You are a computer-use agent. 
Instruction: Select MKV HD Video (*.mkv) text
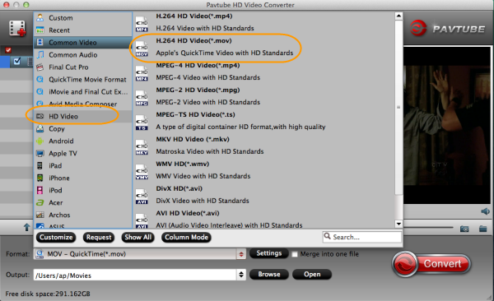point(193,139)
